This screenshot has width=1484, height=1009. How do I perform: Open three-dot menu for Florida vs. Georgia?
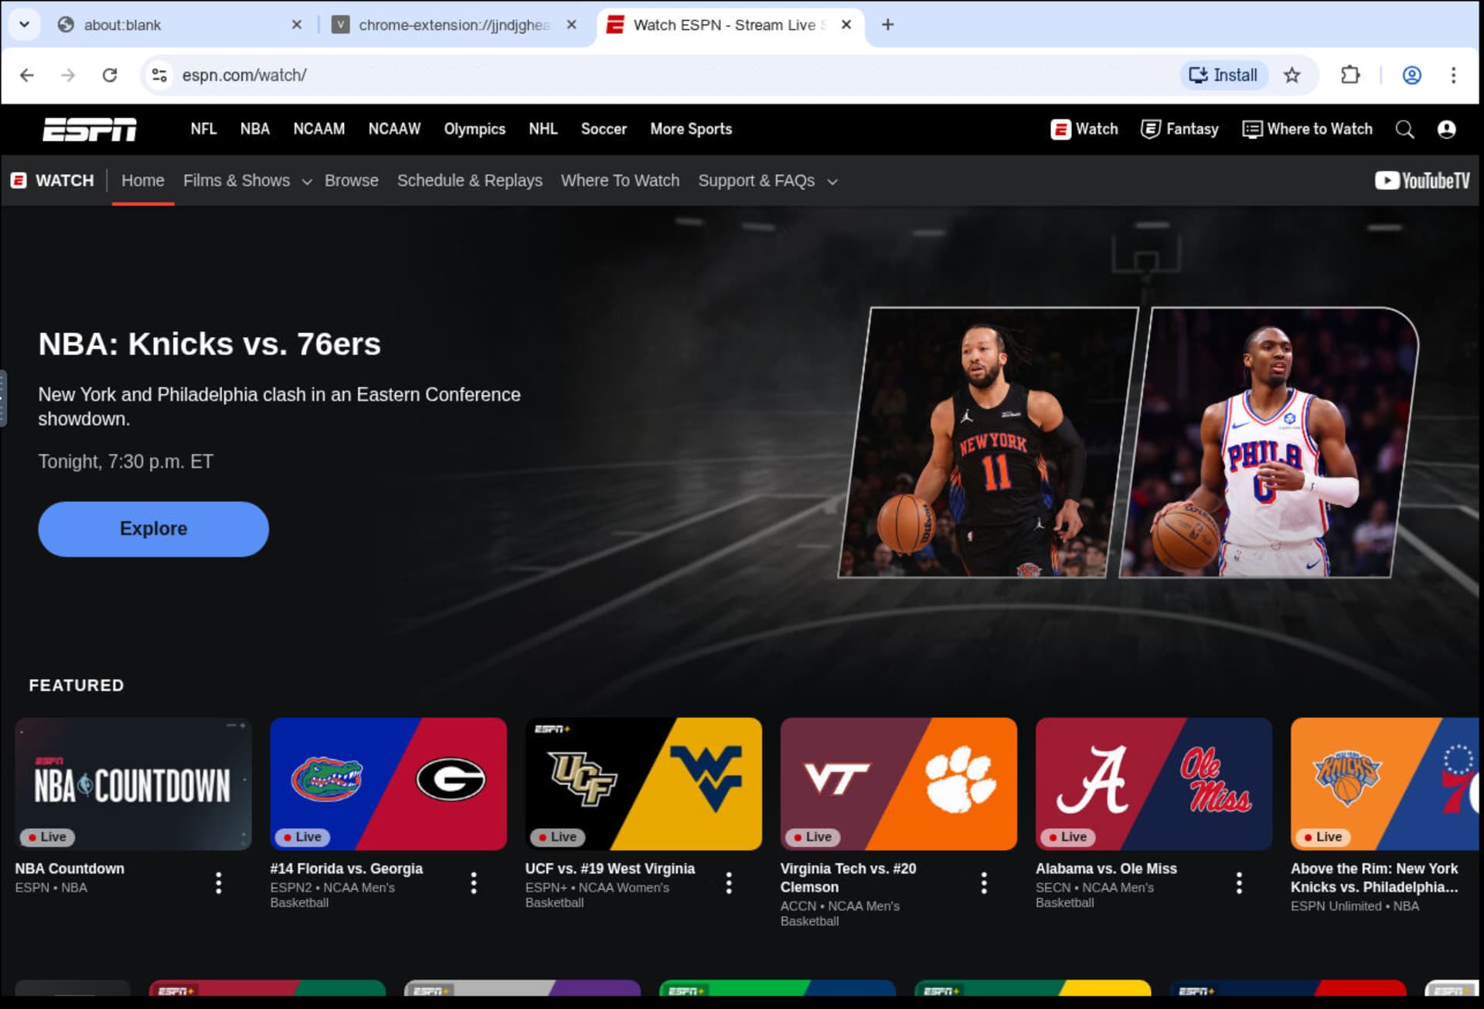tap(474, 882)
